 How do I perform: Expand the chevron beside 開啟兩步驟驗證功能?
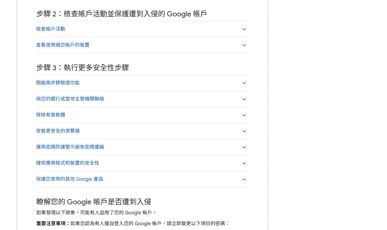[244, 83]
